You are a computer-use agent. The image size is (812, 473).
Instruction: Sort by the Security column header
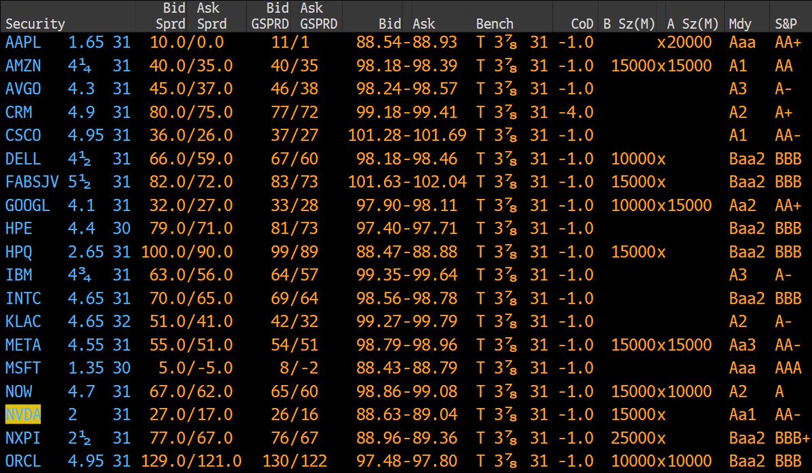[x=35, y=24]
